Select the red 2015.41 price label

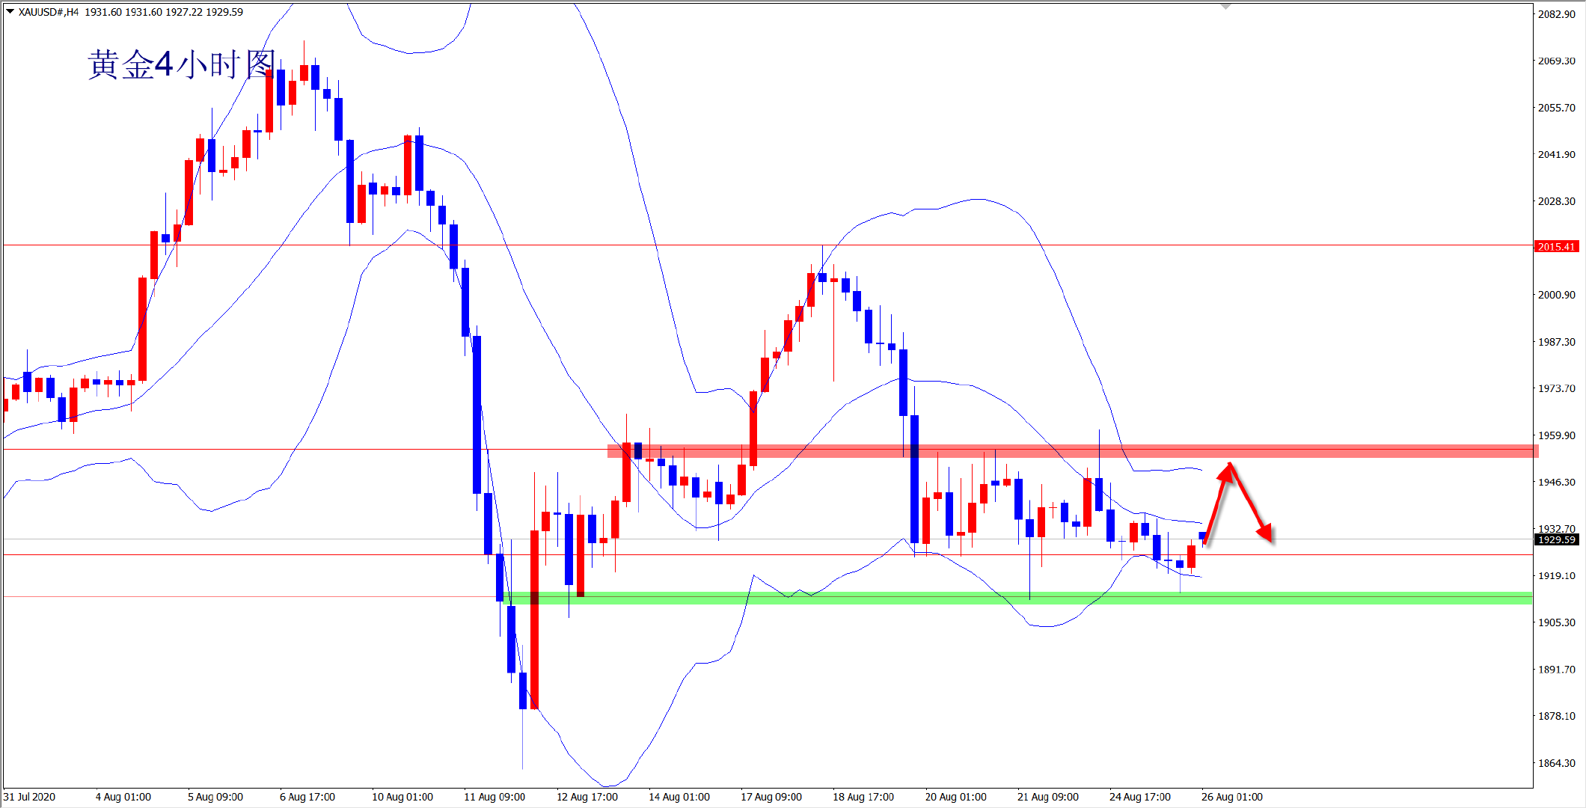click(1556, 247)
